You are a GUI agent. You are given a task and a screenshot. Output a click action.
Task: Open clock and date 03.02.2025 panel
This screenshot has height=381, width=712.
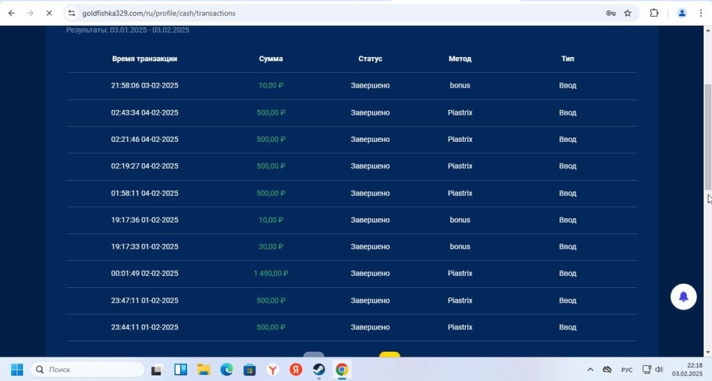pos(693,370)
